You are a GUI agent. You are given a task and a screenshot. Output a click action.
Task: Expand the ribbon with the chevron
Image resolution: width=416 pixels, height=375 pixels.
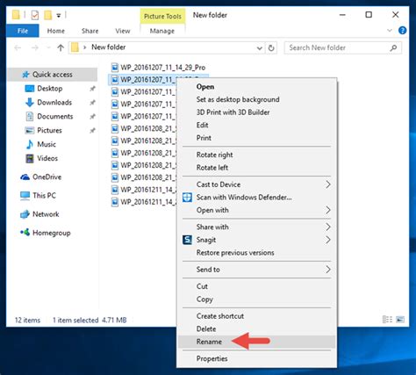[x=390, y=30]
